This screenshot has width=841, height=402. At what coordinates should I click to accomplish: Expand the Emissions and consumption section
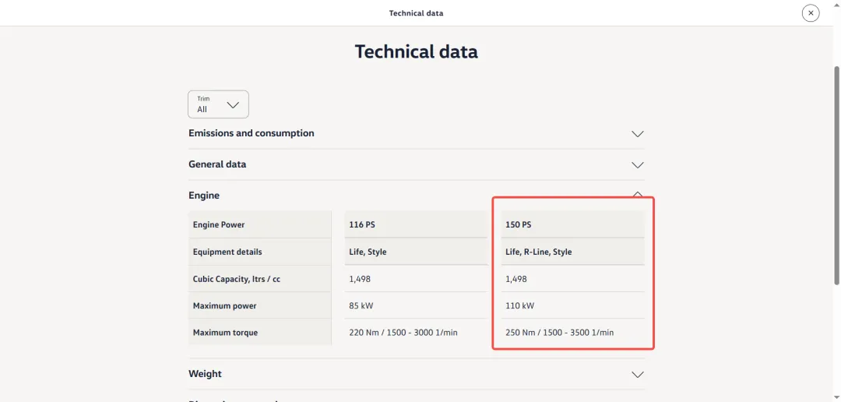click(416, 133)
